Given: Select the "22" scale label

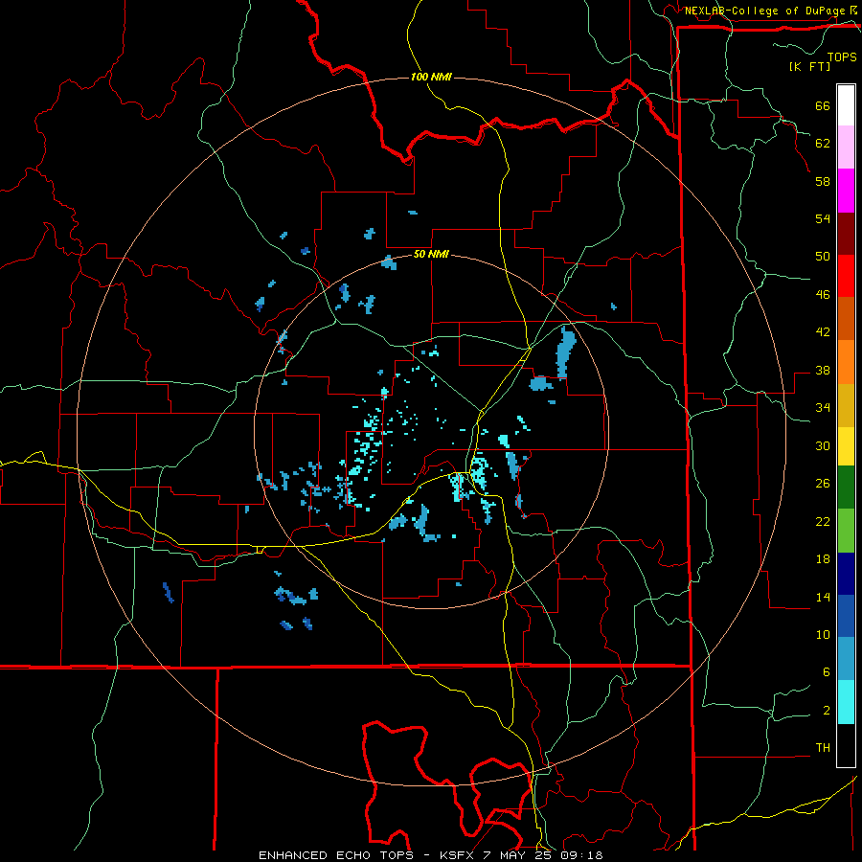Looking at the screenshot, I should [823, 522].
